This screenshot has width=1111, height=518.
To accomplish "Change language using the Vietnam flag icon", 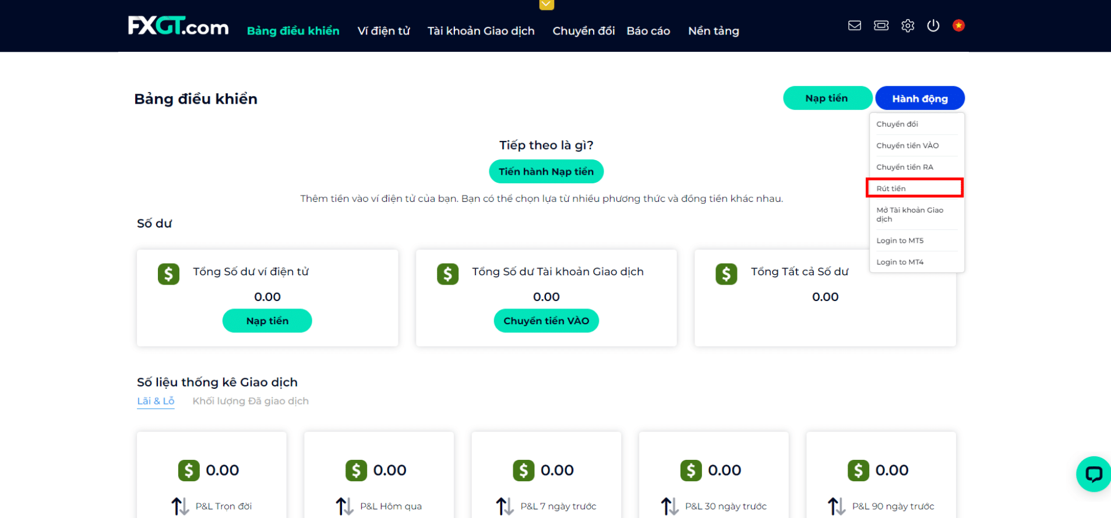I will [958, 26].
